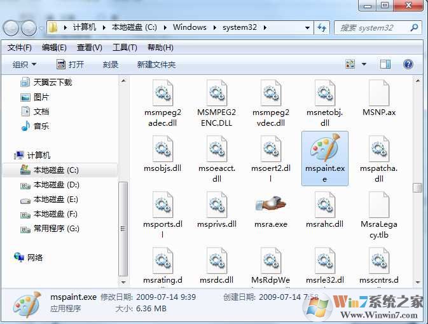Screen dimensions: 428x324
Task: Open the mspaint.exe file icon
Action: [x=324, y=148]
